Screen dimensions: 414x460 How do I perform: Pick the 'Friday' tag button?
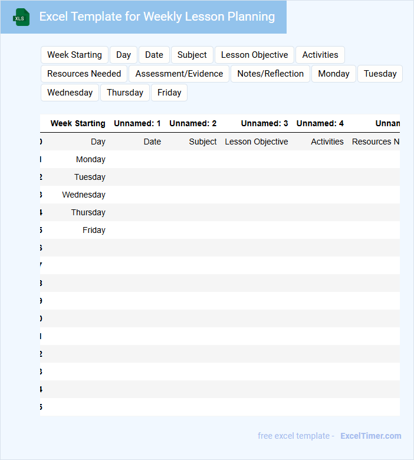169,93
